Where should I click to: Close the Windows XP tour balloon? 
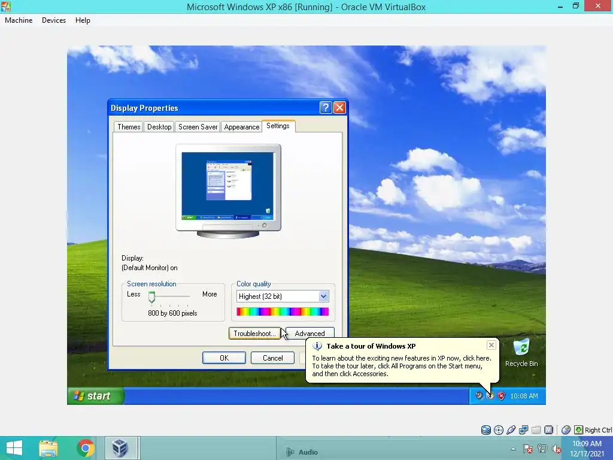(x=491, y=344)
